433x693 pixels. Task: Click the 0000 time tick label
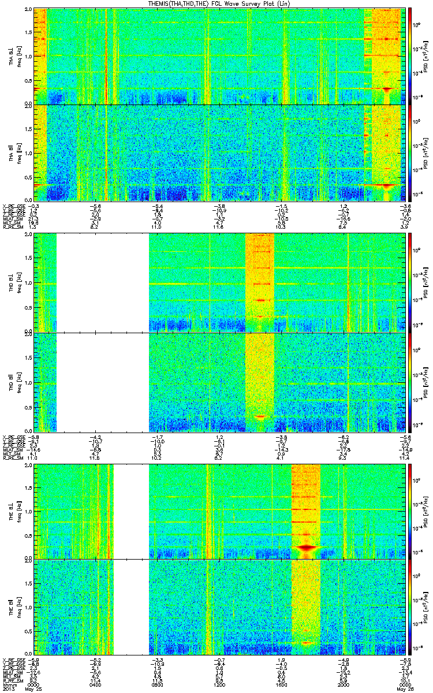[x=33, y=685]
